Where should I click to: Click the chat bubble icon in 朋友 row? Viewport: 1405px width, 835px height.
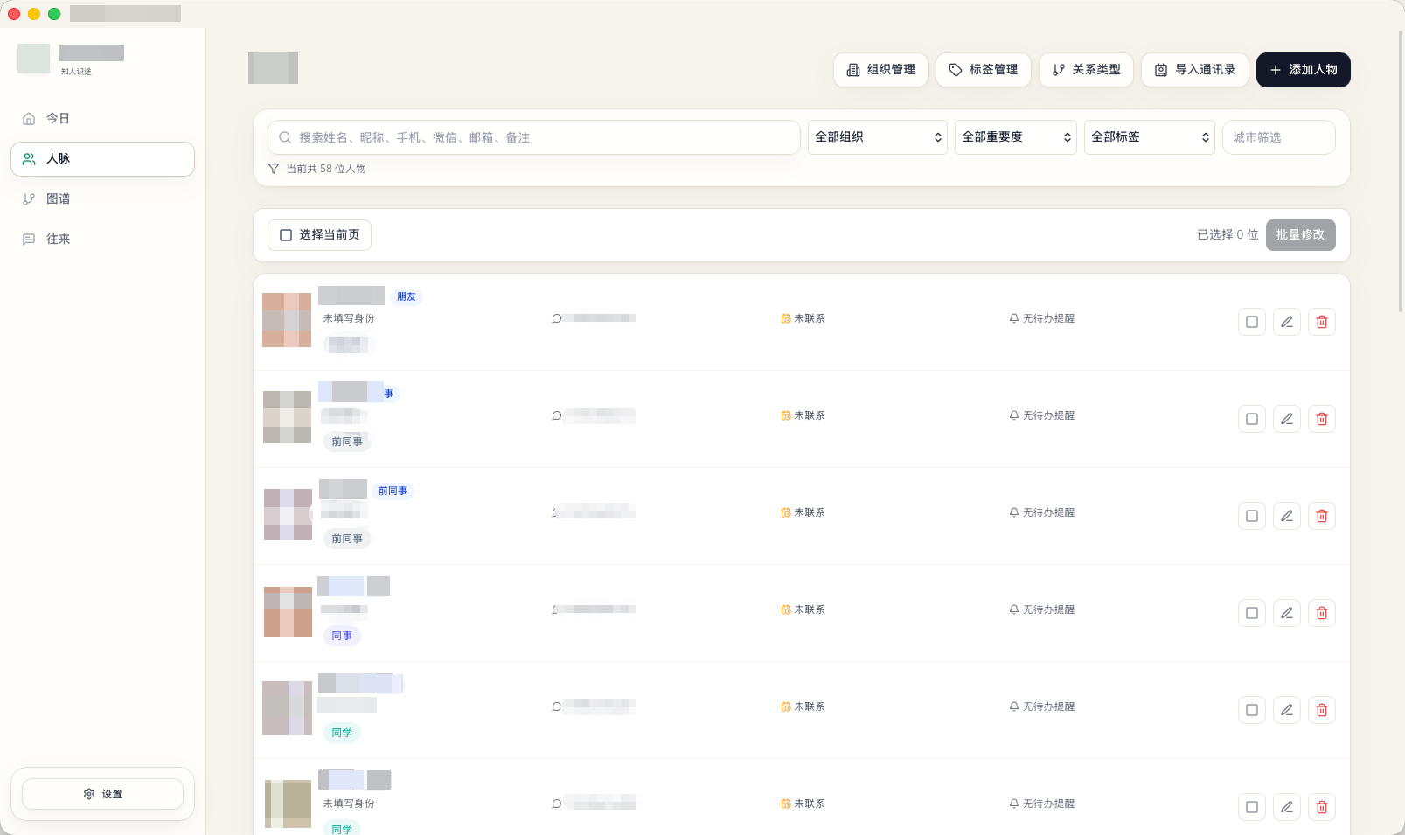point(556,318)
